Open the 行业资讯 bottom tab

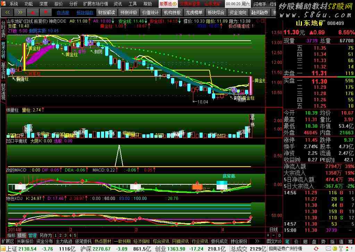[x=200, y=241]
